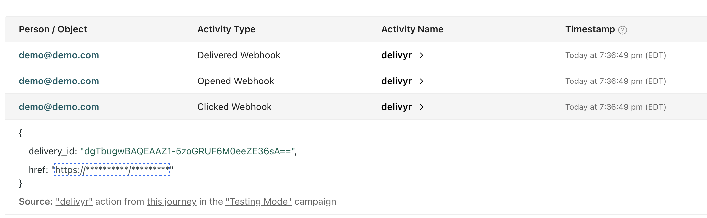Open demo@demo.com in the Delivered Webhook row

coord(59,55)
